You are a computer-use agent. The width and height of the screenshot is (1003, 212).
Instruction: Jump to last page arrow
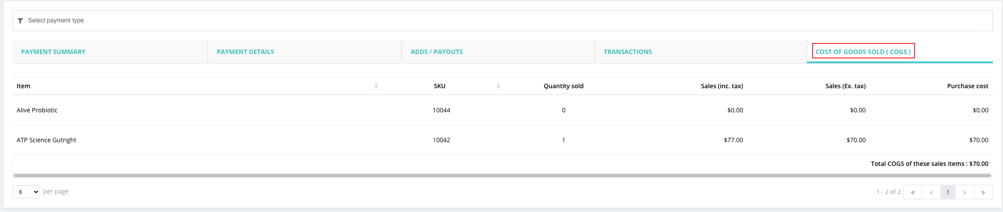click(983, 192)
